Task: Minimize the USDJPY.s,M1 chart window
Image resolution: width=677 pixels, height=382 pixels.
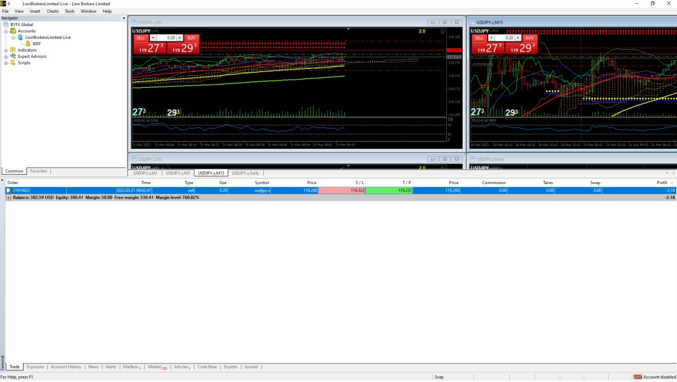Action: coord(433,22)
